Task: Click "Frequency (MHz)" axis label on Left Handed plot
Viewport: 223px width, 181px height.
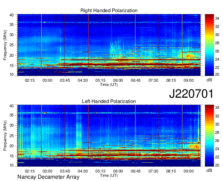Action: point(5,136)
